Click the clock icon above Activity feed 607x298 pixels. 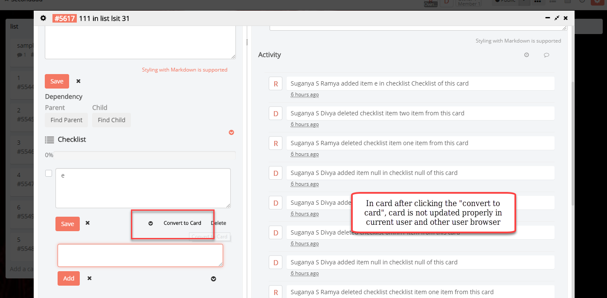(526, 54)
